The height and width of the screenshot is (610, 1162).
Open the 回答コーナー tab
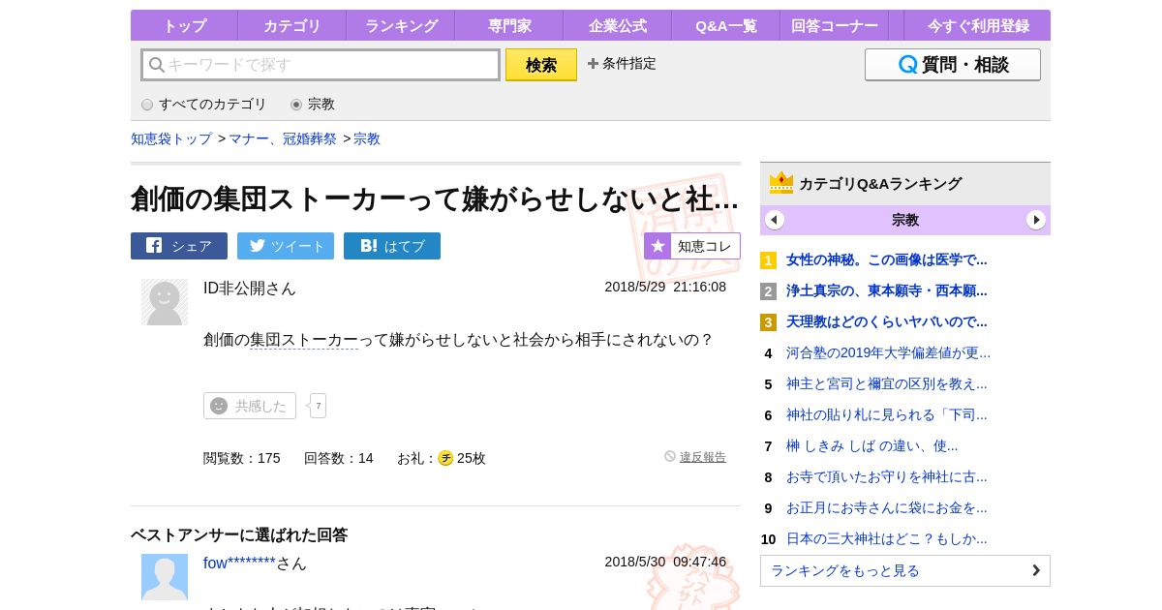pyautogui.click(x=835, y=26)
